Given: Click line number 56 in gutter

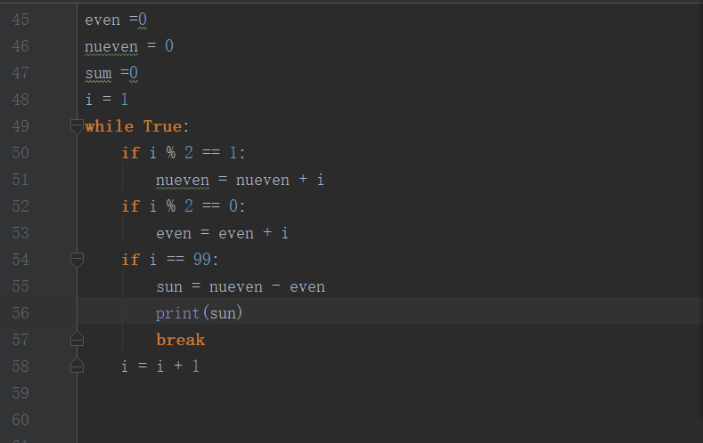Looking at the screenshot, I should click(20, 313).
